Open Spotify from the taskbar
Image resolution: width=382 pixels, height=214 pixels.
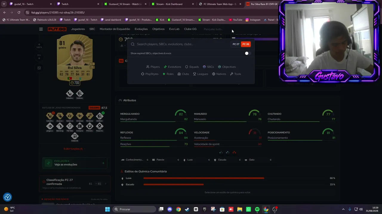tap(257, 209)
